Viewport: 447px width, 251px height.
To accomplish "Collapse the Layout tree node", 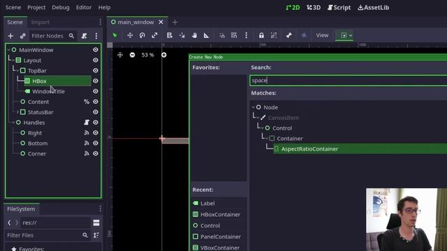I will (x=13, y=61).
